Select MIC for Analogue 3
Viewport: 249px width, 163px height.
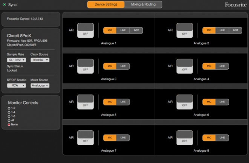pos(110,66)
